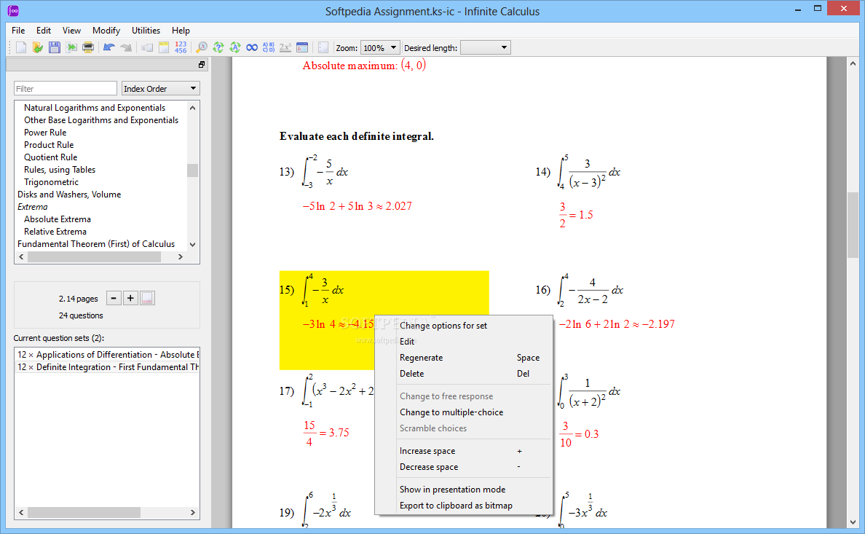Open the File menu
This screenshot has height=534, width=865.
pos(18,31)
